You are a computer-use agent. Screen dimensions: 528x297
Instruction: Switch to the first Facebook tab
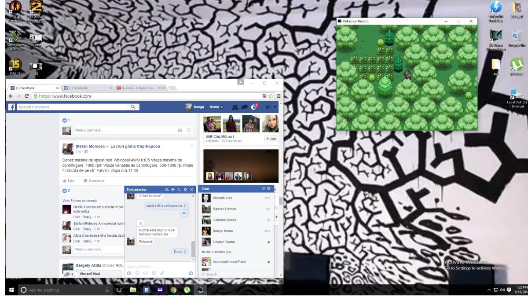pos(33,88)
